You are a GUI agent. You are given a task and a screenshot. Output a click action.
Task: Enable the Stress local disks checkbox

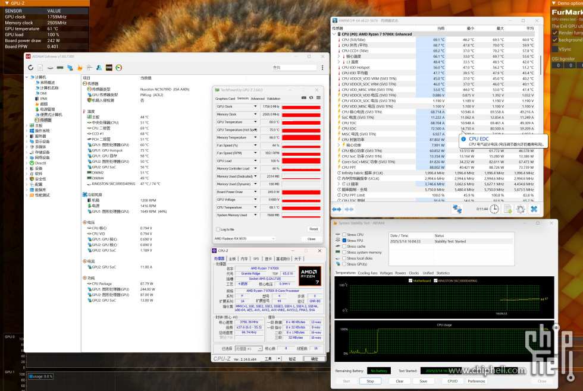(x=344, y=258)
